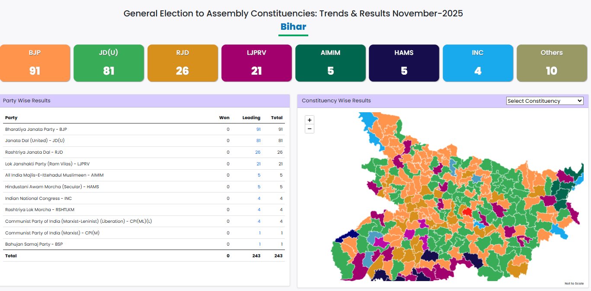Image resolution: width=591 pixels, height=291 pixels.
Task: Click Bahujan Samaj Party leading count link
Action: tap(259, 244)
